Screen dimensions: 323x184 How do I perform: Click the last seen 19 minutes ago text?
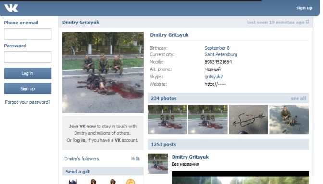(275, 22)
